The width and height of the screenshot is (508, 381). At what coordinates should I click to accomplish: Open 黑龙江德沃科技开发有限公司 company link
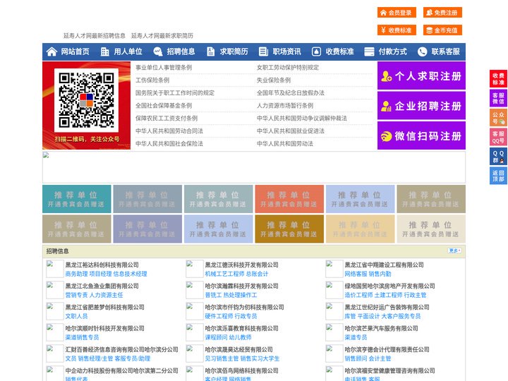coord(242,265)
